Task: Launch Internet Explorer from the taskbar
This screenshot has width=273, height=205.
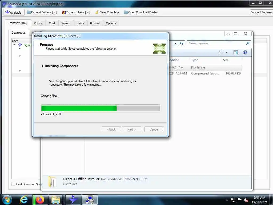Action: click(24, 200)
